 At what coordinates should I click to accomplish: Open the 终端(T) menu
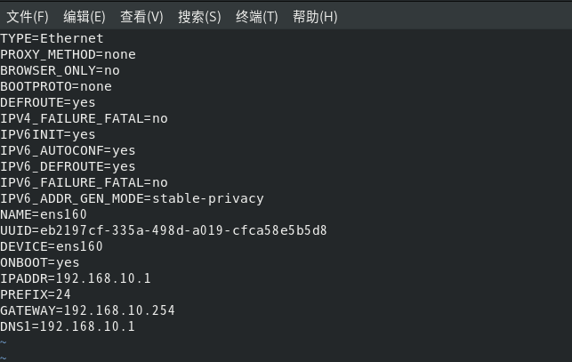(x=257, y=17)
